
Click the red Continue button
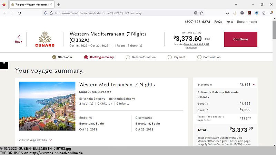coord(240,39)
